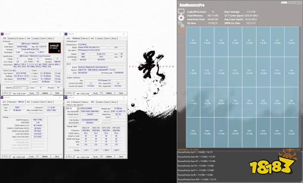
Task: Click Validate in the CPU-tab CPU-Z window
Action: [x=45, y=93]
